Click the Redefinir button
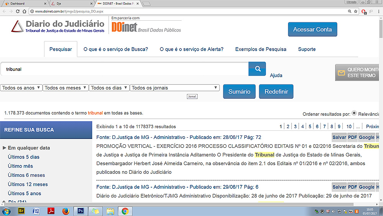Screen dimensions: 383x216 pyautogui.click(x=276, y=91)
